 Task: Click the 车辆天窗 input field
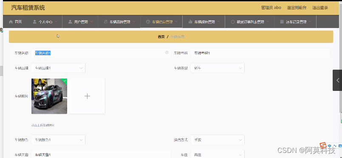[x=101, y=155]
